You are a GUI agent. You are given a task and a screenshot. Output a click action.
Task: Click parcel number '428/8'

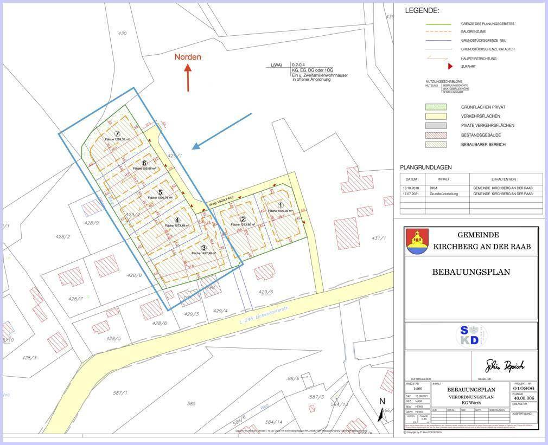click(135, 275)
